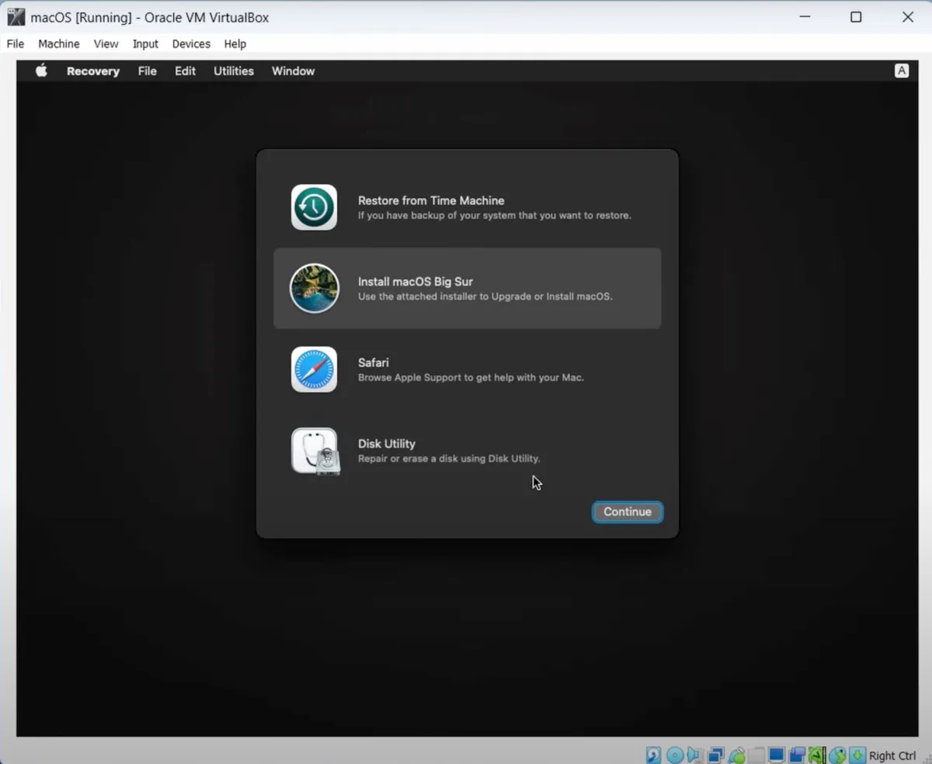Select 'Restore from Time Machine' title
The width and height of the screenshot is (932, 764).
click(431, 200)
